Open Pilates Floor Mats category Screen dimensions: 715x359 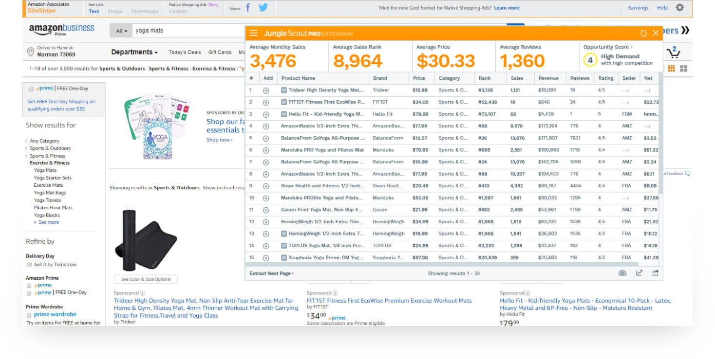(x=53, y=208)
